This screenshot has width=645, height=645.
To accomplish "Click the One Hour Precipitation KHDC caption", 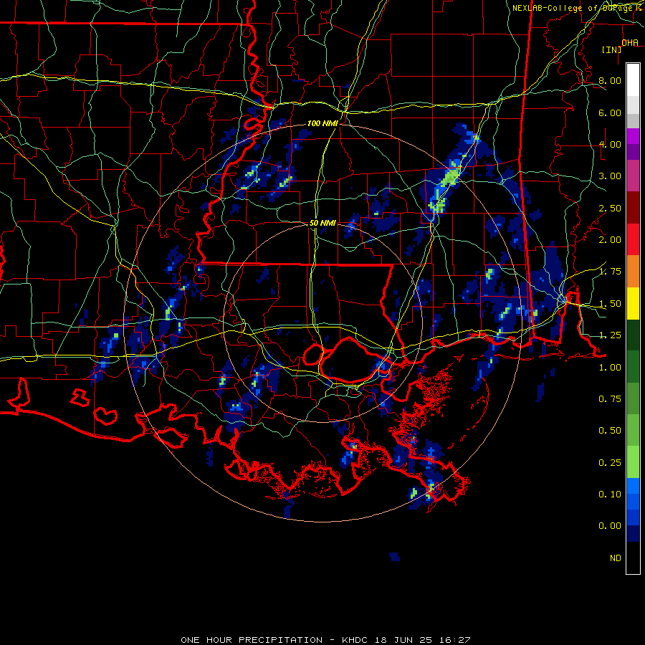I will pyautogui.click(x=325, y=640).
